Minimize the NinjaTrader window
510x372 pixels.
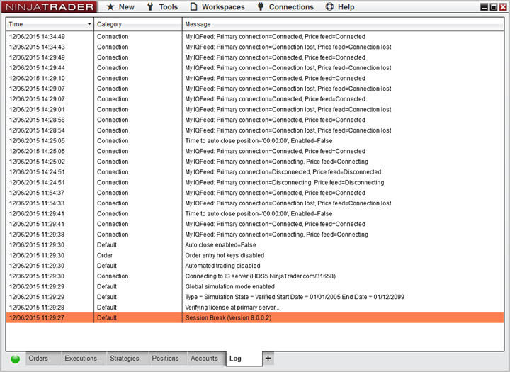(484, 7)
